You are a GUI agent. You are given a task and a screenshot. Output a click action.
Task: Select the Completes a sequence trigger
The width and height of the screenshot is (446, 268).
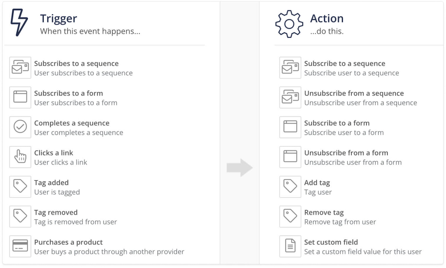point(71,123)
